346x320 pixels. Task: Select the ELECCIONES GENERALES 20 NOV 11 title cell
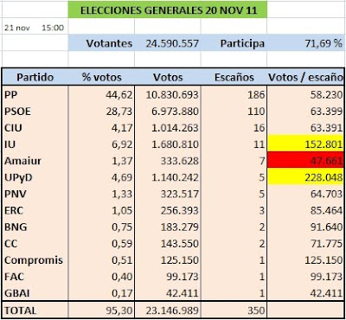pos(167,10)
